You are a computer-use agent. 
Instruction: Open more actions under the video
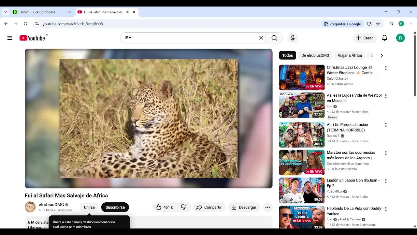point(267,207)
